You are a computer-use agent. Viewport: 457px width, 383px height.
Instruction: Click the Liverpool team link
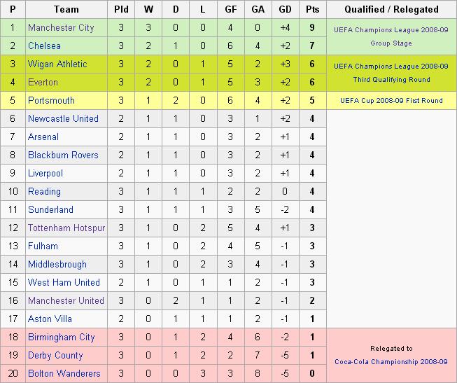pos(45,173)
